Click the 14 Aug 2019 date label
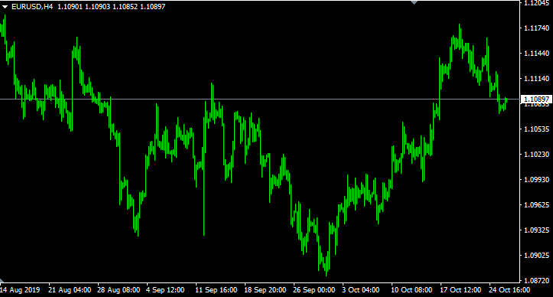Image resolution: width=553 pixels, height=297 pixels. (x=20, y=290)
